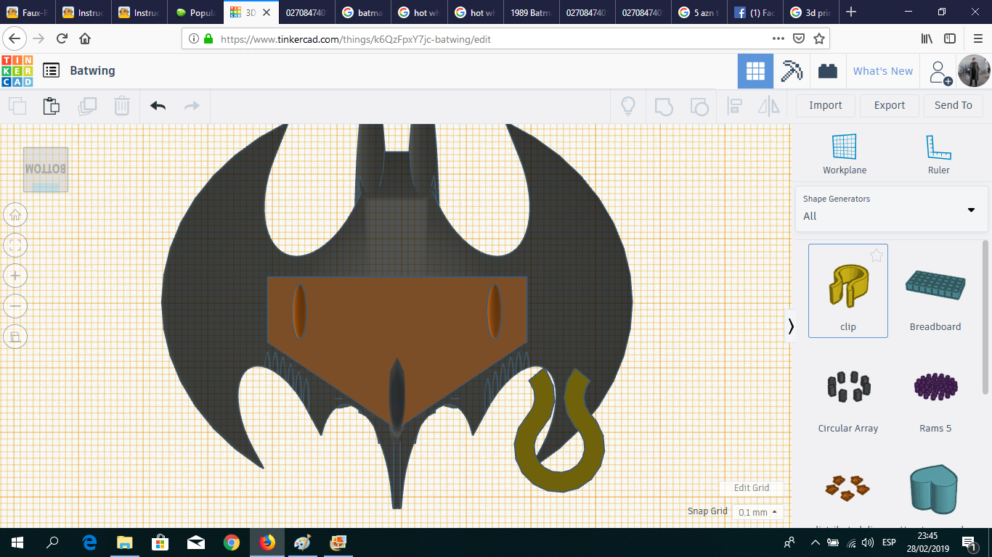Image resolution: width=992 pixels, height=557 pixels.
Task: Open the designs list icon beside Batwing
Action: 51,70
